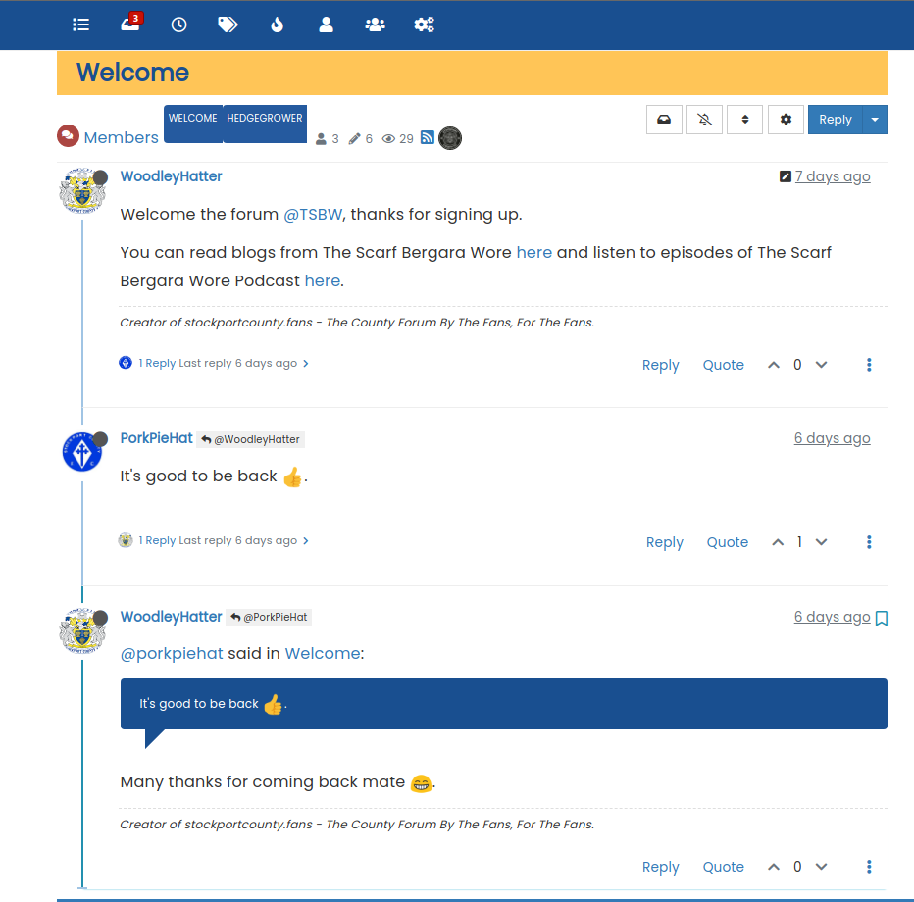914x902 pixels.
Task: Open topic tools gear menu
Action: [786, 120]
